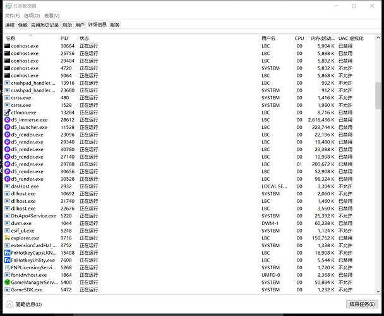Sort by the CPU column header
The width and height of the screenshot is (384, 316).
tap(299, 39)
